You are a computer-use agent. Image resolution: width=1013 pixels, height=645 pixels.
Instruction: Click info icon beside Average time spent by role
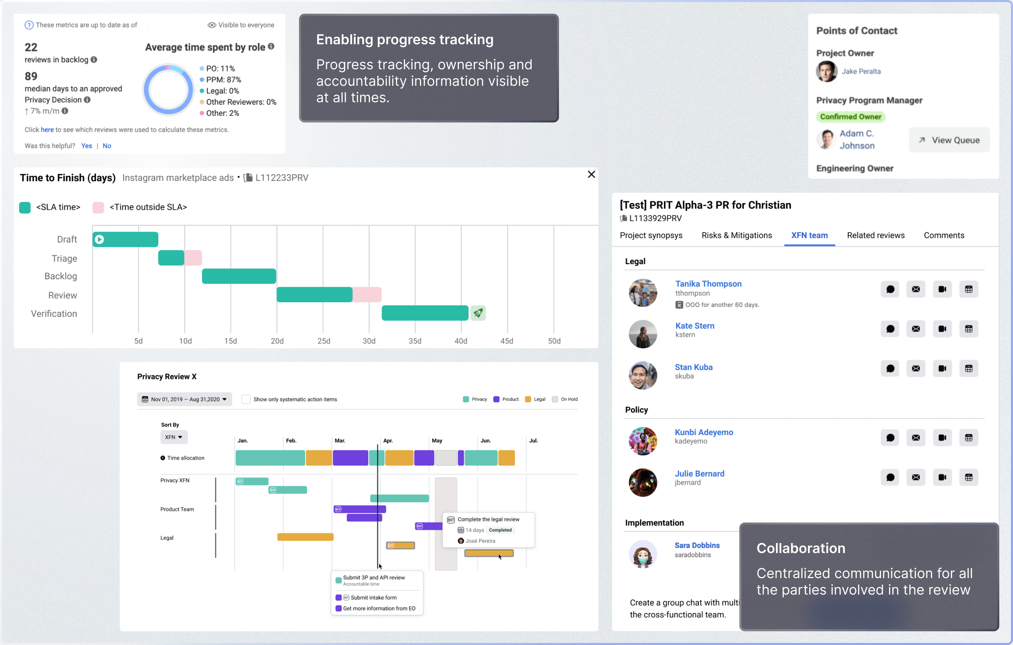(271, 46)
